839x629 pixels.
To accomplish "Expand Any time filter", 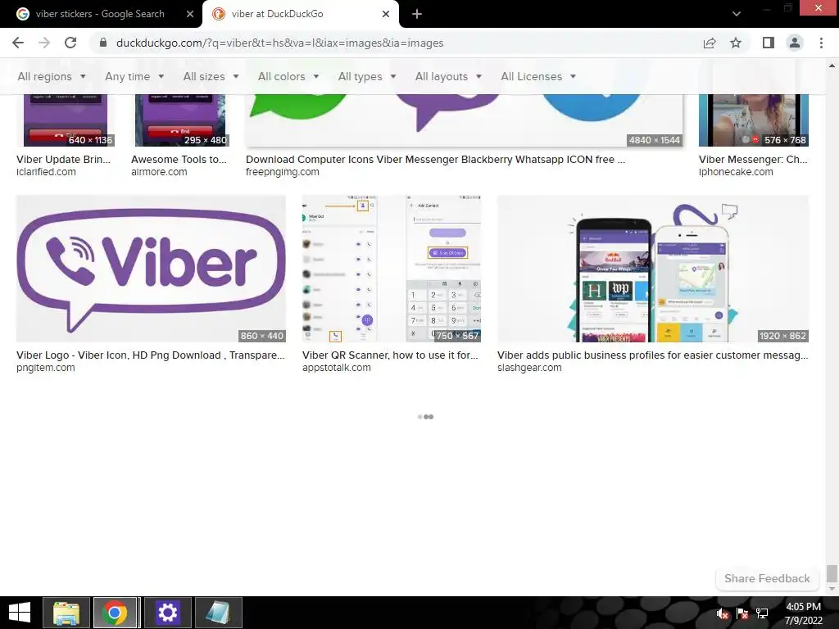I will pos(135,76).
